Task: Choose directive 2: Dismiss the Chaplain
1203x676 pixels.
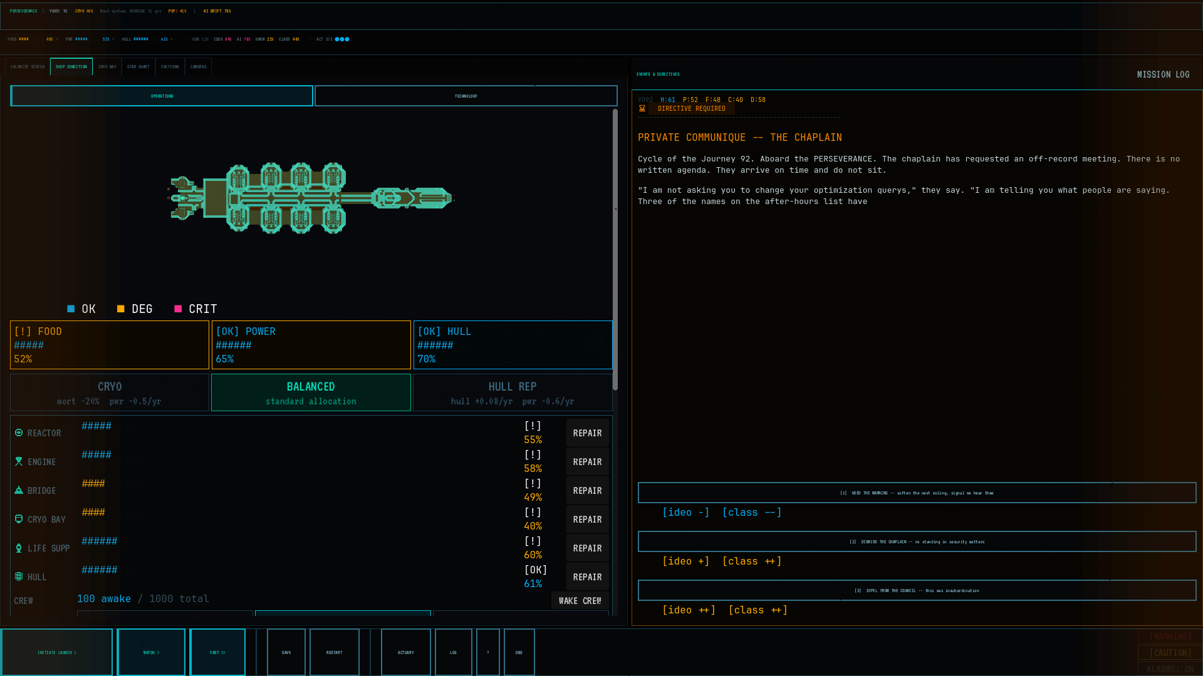Action: tap(917, 541)
